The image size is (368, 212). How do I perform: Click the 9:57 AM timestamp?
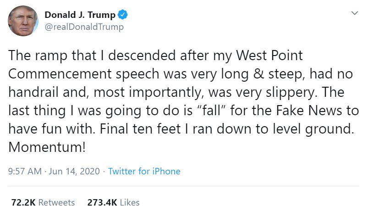pos(25,171)
